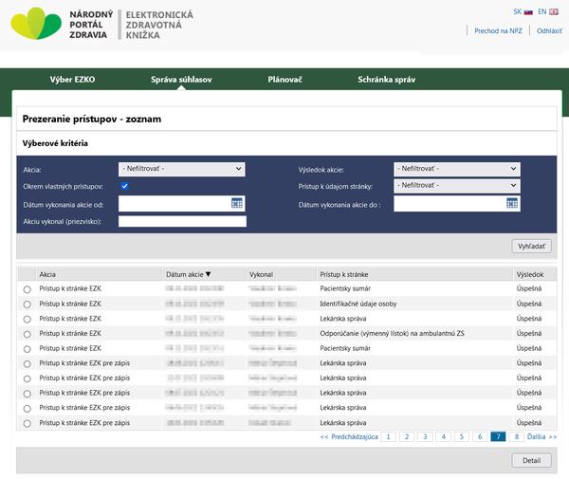The image size is (569, 480).
Task: Open the Plánovač tab
Action: (x=284, y=80)
